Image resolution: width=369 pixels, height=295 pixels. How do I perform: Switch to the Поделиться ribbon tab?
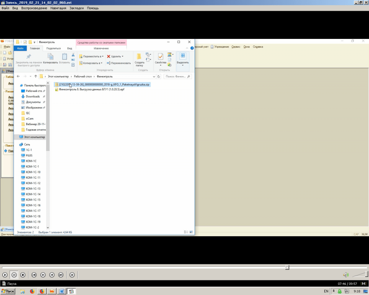53,48
